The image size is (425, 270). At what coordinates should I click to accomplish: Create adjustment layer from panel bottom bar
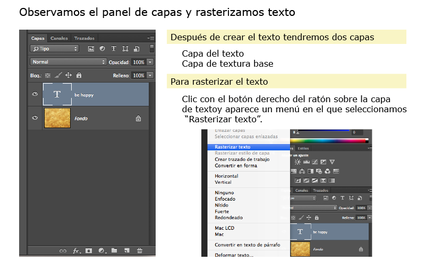102,251
